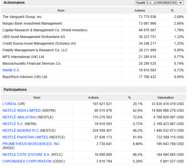
Task: Click L'ORÉAL valuation 33 835 419 419 USD
Action: click(167, 104)
